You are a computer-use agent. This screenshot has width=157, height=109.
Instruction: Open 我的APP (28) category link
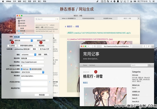coord(136,85)
